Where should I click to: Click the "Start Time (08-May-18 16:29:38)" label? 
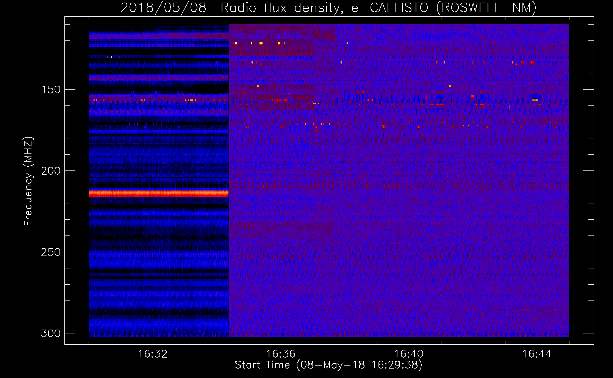tap(328, 365)
